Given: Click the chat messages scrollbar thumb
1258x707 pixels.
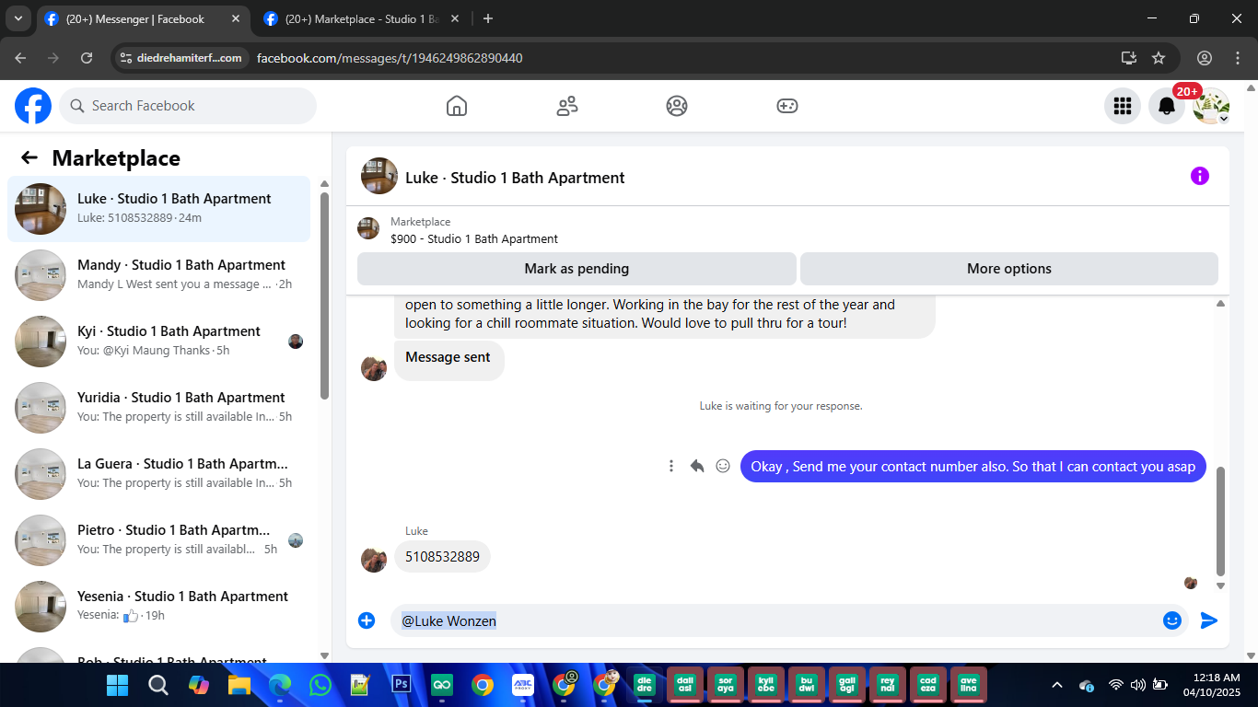Looking at the screenshot, I should [x=1221, y=521].
